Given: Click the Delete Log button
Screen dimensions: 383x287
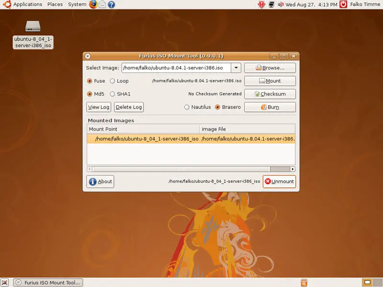Looking at the screenshot, I should click(x=129, y=107).
